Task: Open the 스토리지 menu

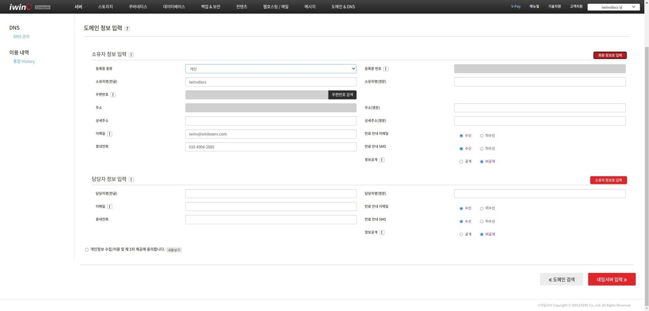Action: (x=105, y=6)
